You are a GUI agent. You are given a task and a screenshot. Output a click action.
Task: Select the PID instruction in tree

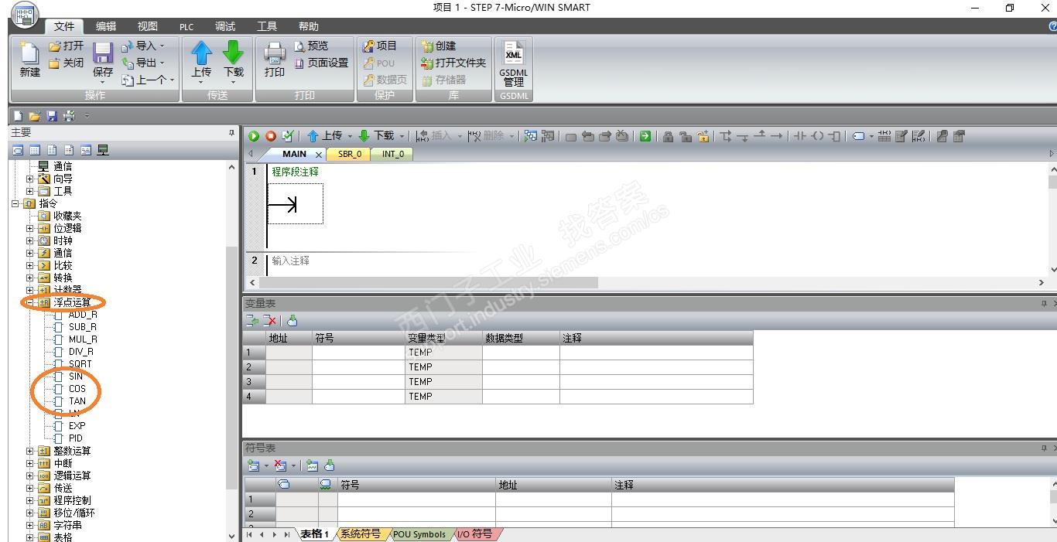click(75, 438)
